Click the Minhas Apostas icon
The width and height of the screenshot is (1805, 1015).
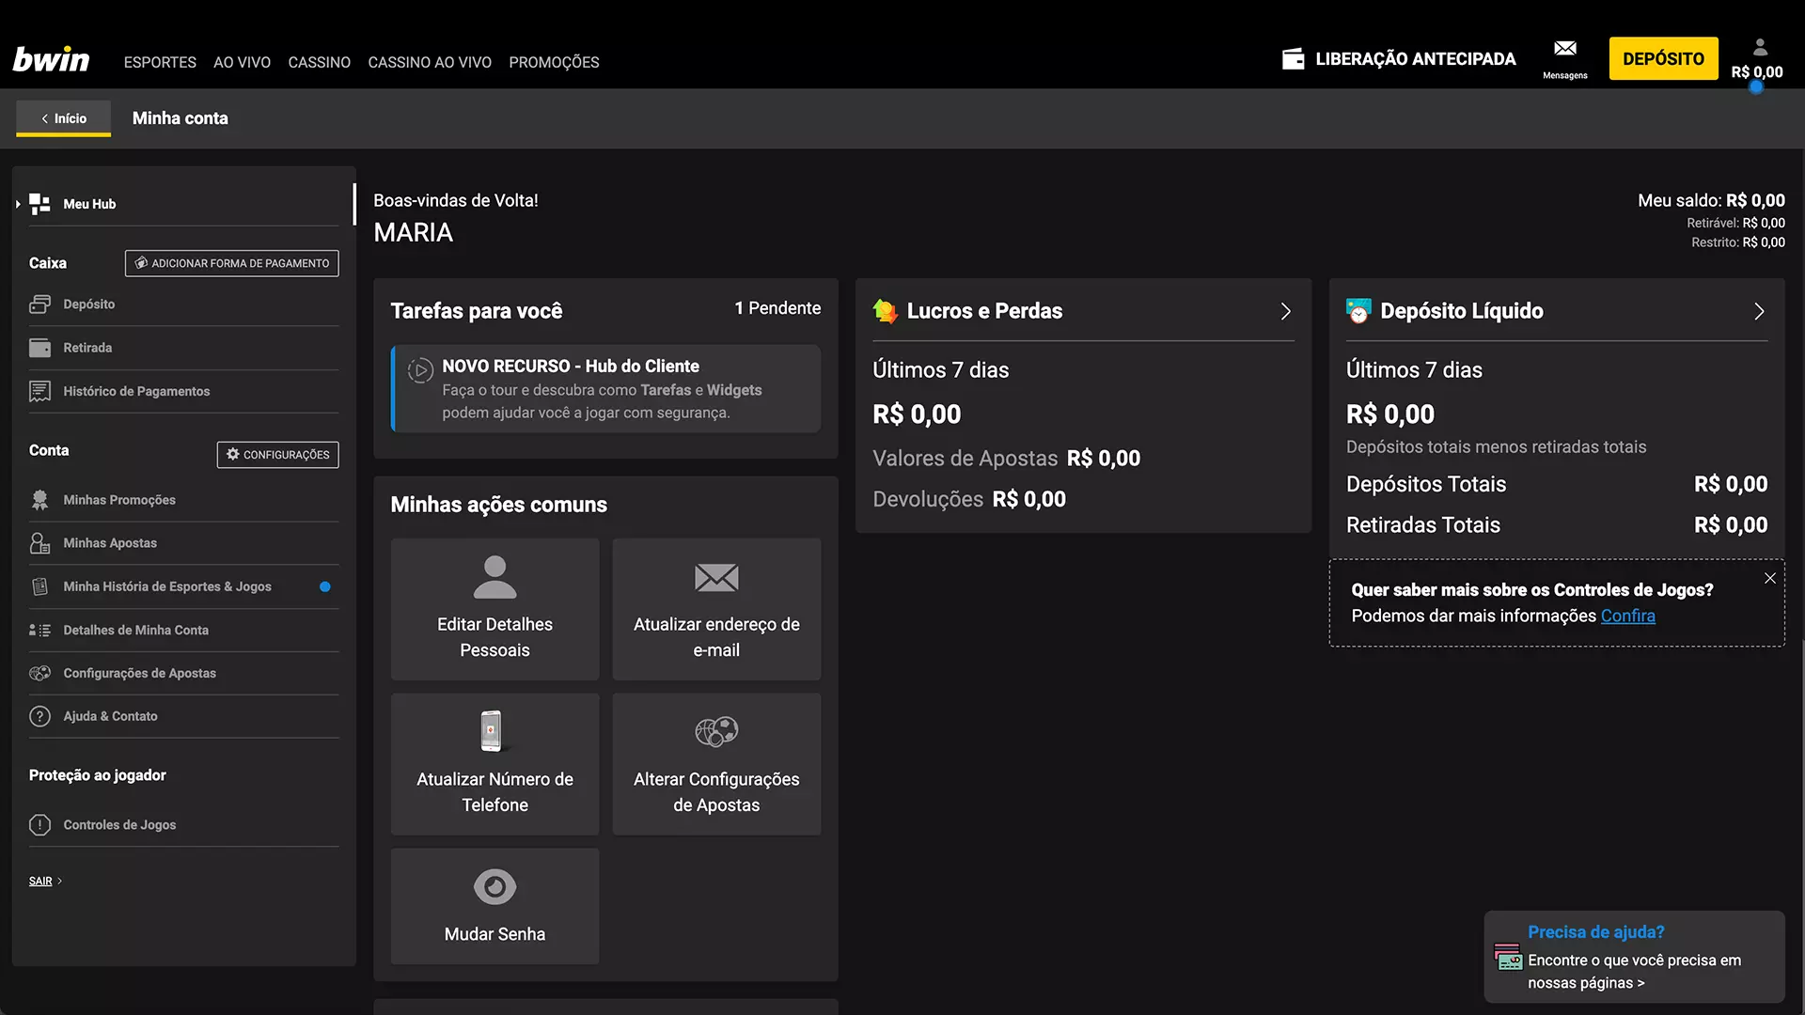click(x=39, y=543)
